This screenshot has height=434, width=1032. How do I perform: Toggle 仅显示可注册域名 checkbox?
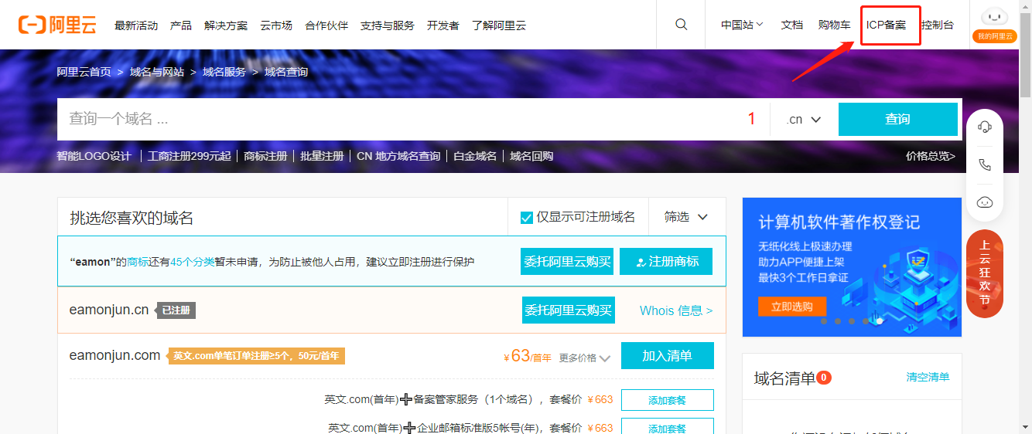pos(527,217)
